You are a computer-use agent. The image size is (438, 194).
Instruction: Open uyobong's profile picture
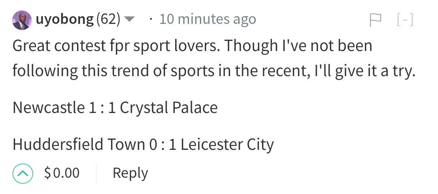[x=22, y=20]
